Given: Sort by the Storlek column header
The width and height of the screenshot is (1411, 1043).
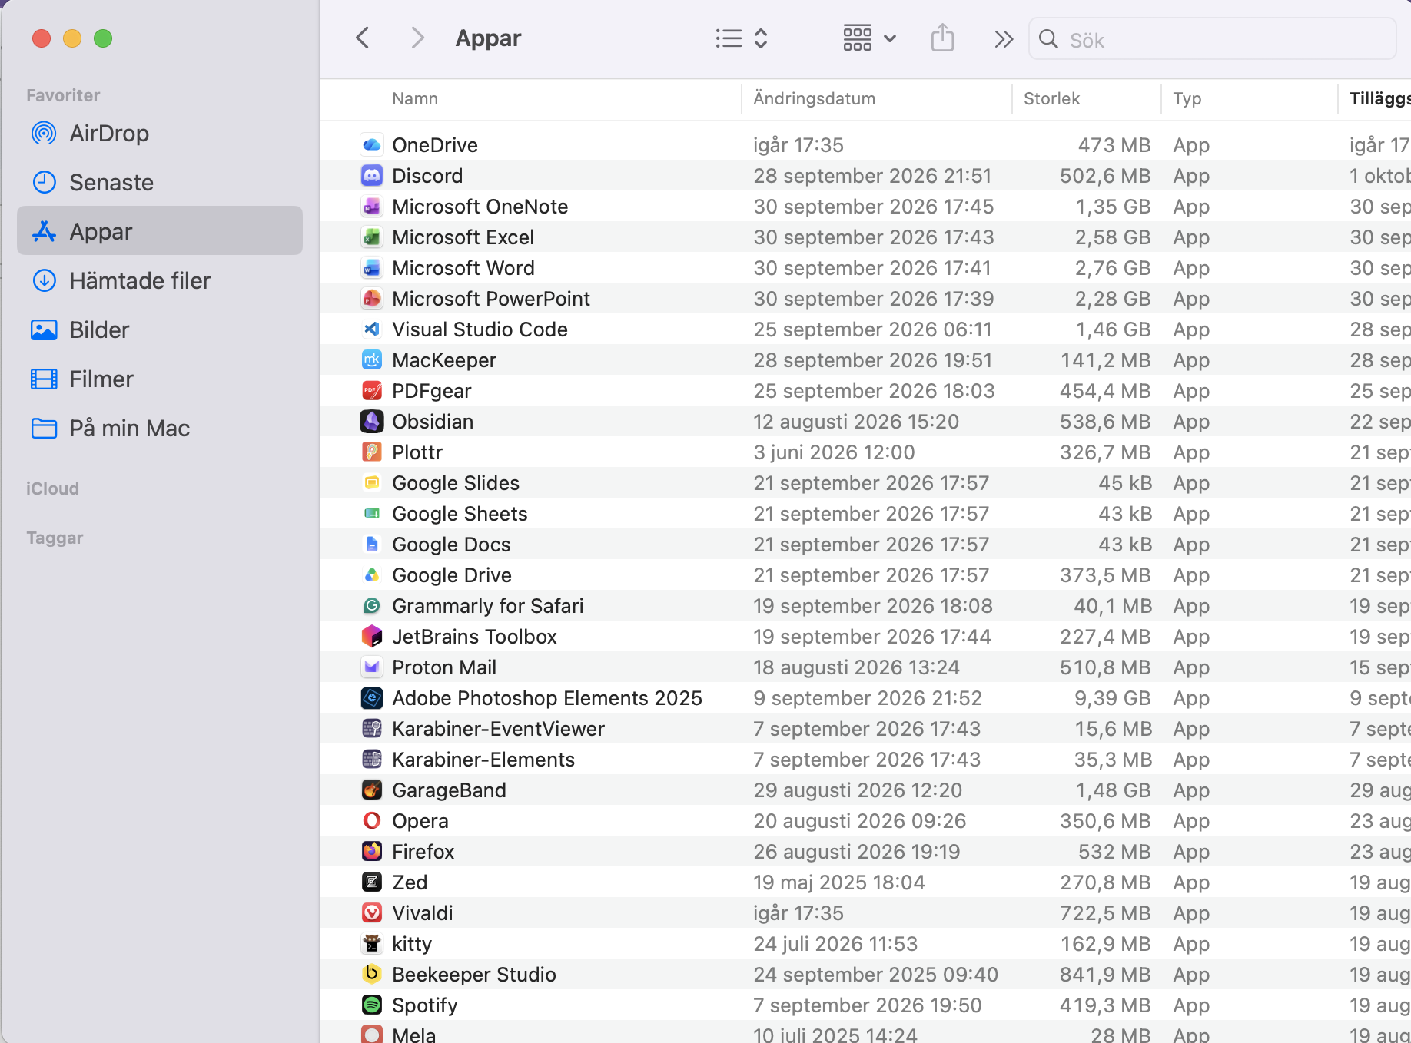Looking at the screenshot, I should tap(1051, 98).
